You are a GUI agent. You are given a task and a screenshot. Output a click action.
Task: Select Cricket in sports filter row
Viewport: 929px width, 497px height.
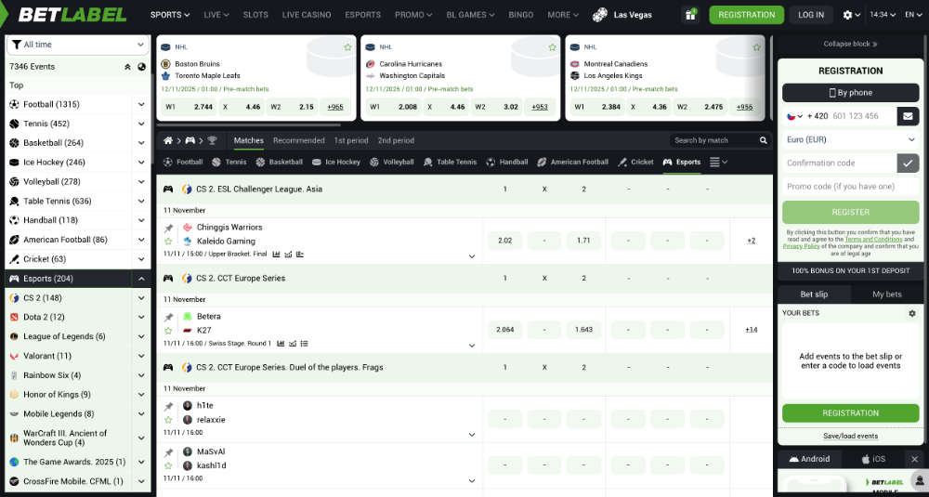635,162
